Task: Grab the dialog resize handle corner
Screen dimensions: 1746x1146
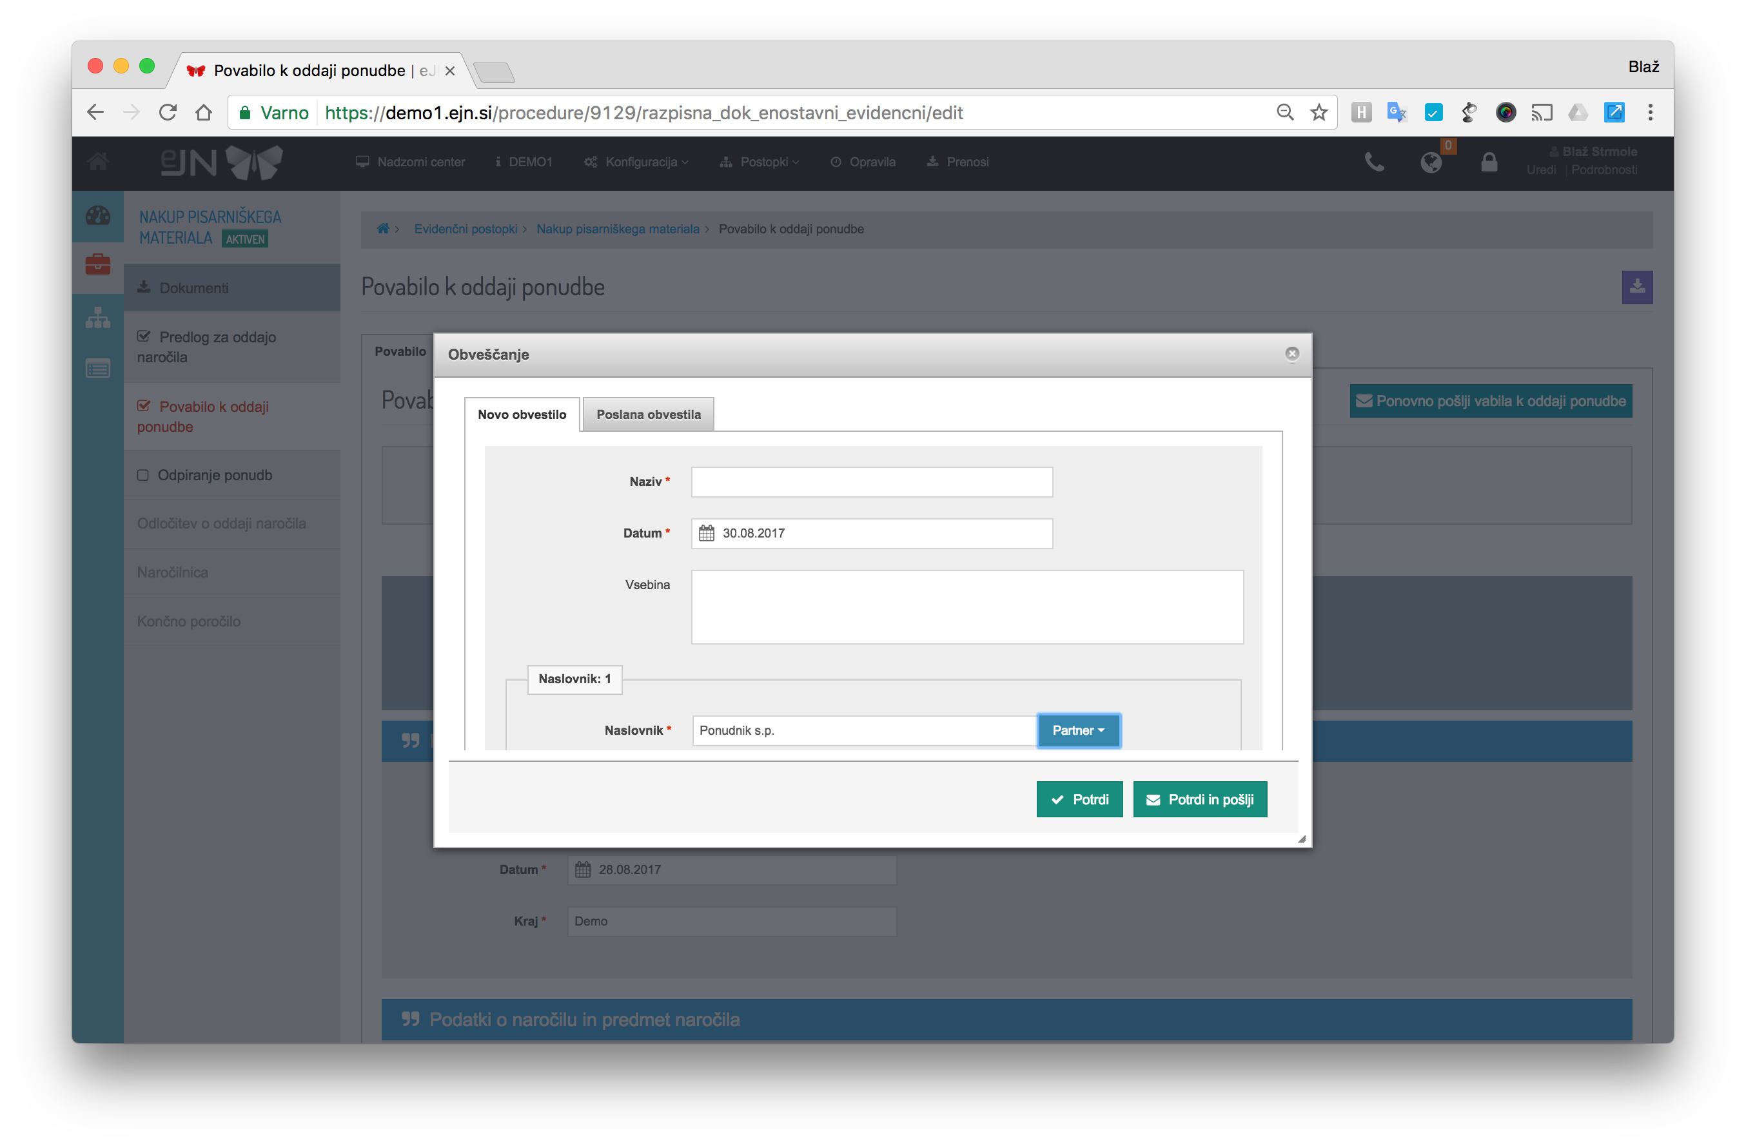Action: pos(1301,839)
